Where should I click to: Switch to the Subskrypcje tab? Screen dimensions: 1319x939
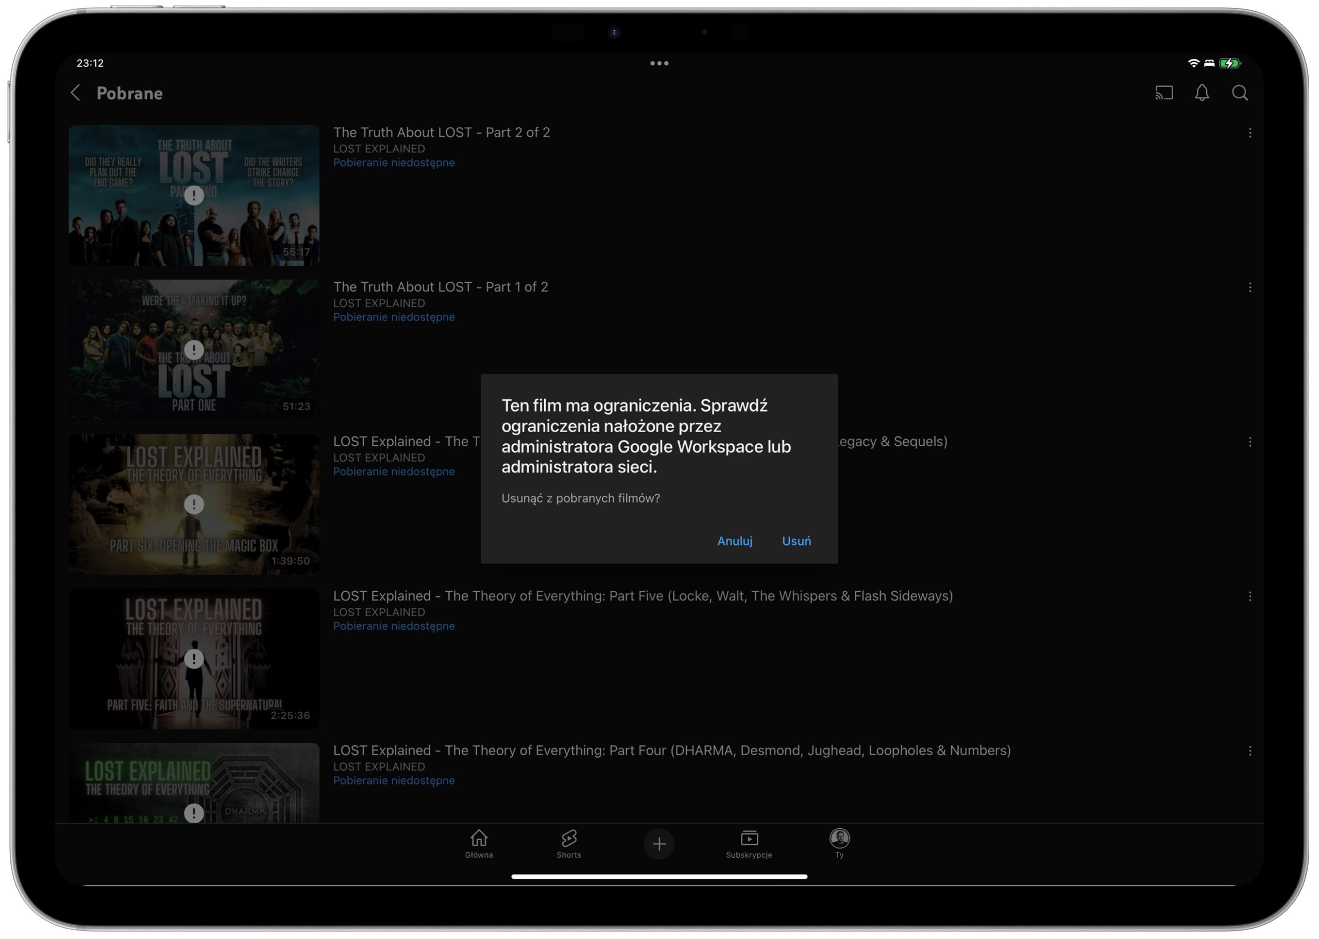[x=749, y=844]
